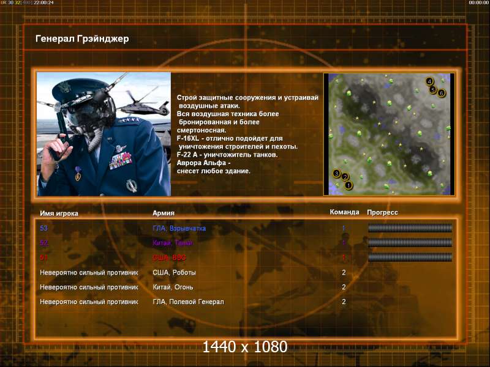Click start position marker 3 on minimap
490x367 pixels.
tap(336, 173)
